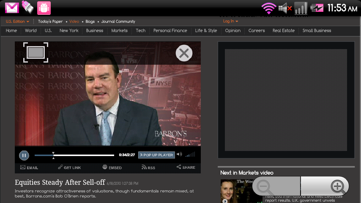Seek on the video progress bar

(74, 155)
